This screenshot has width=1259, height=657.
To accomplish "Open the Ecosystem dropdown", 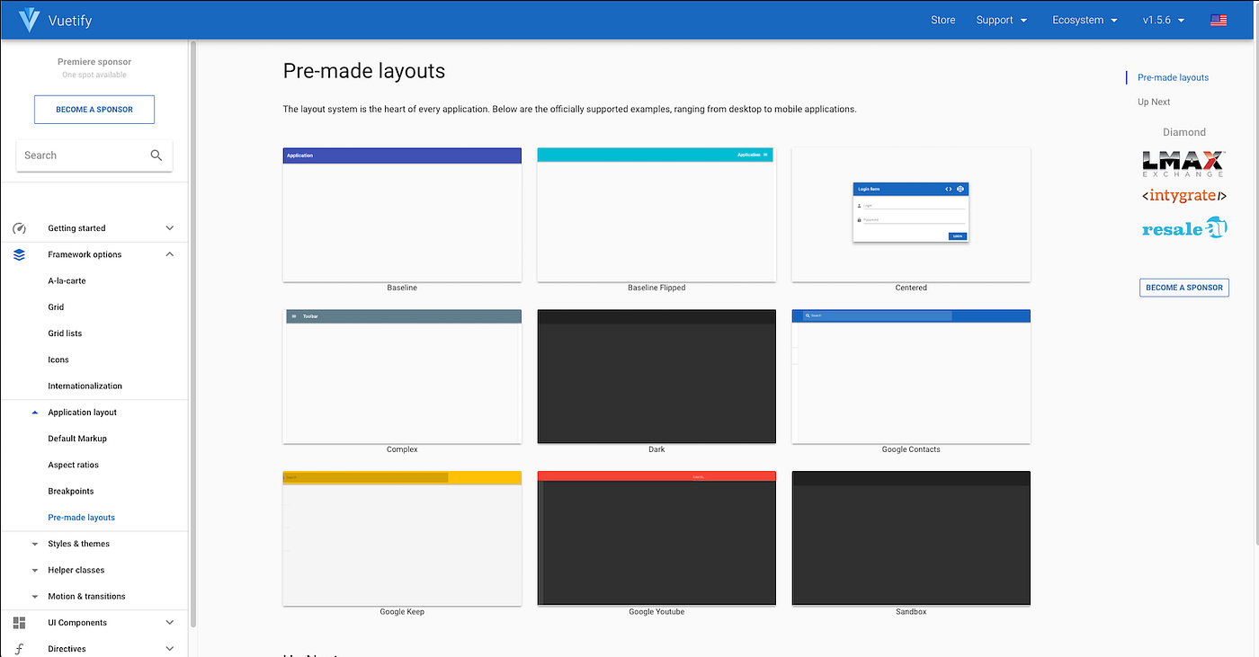I will point(1084,19).
